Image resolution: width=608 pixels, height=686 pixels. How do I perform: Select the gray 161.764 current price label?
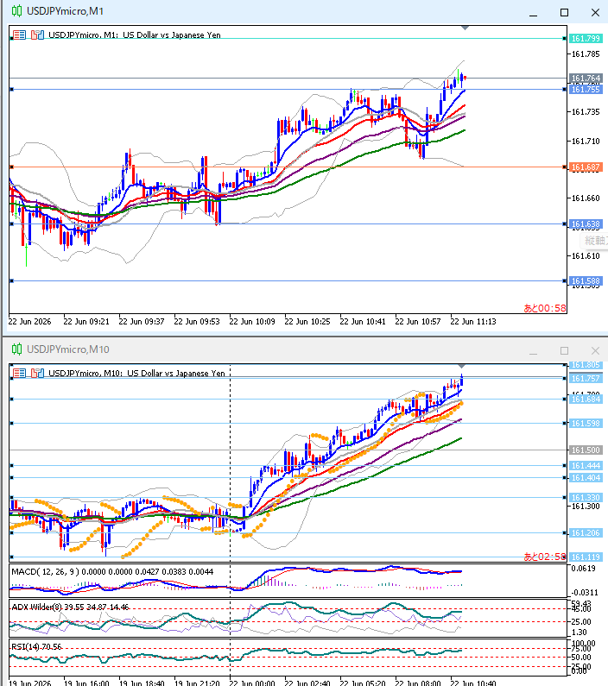coord(586,78)
